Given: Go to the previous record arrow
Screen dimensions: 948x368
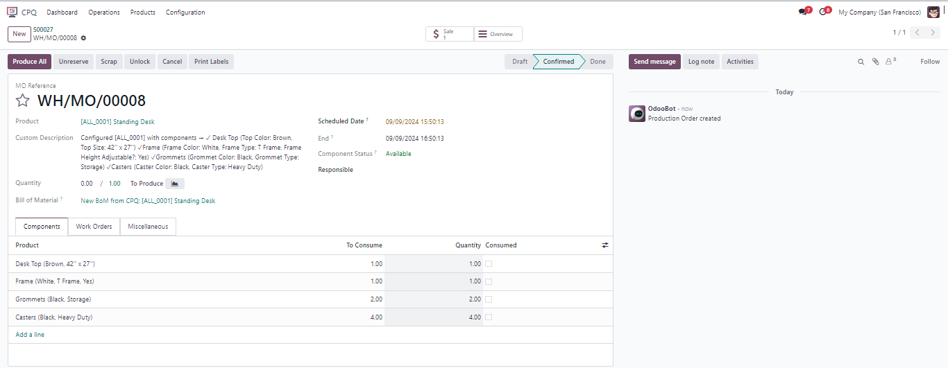Looking at the screenshot, I should [x=917, y=33].
